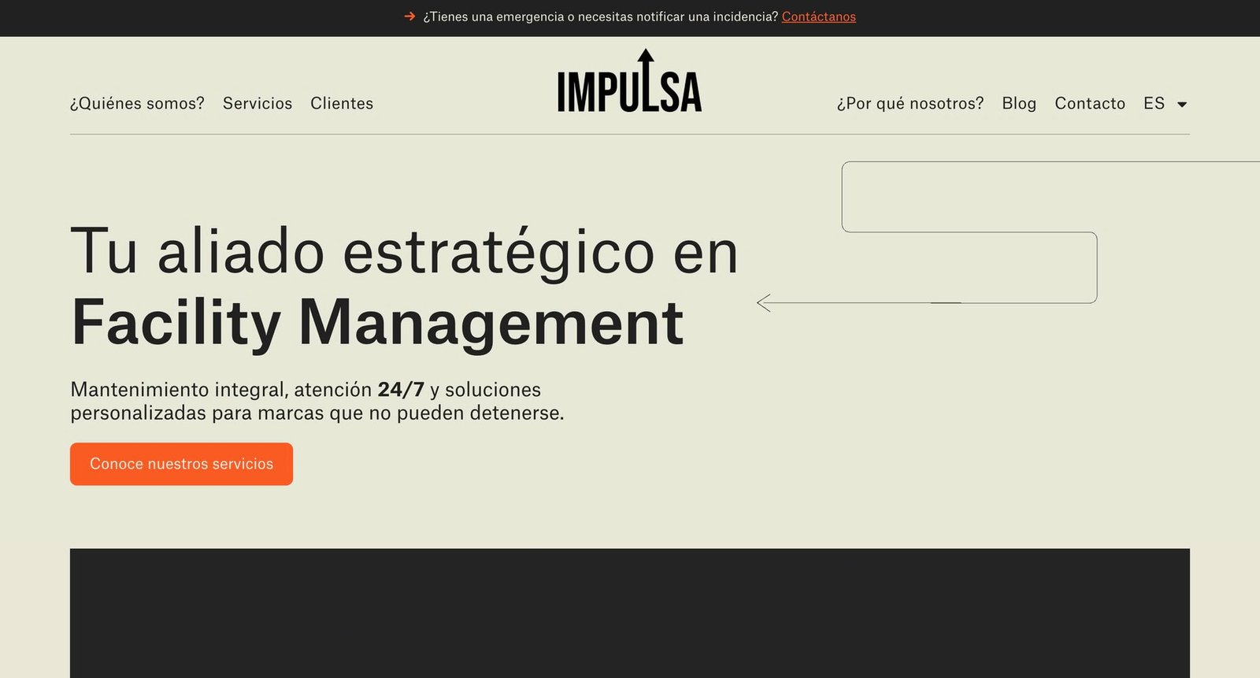Click the Facility Management headline
Viewport: 1260px width, 678px height.
click(x=377, y=323)
